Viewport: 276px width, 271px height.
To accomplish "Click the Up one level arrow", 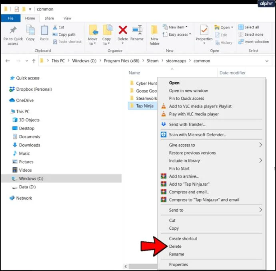I will [34, 61].
